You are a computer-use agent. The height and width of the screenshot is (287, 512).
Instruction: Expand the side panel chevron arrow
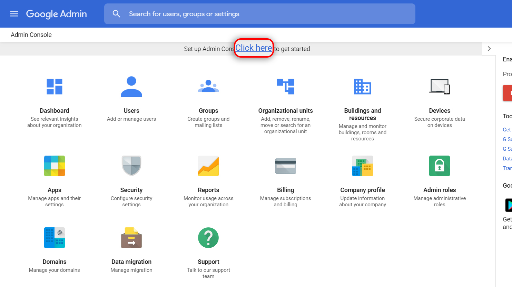point(489,49)
